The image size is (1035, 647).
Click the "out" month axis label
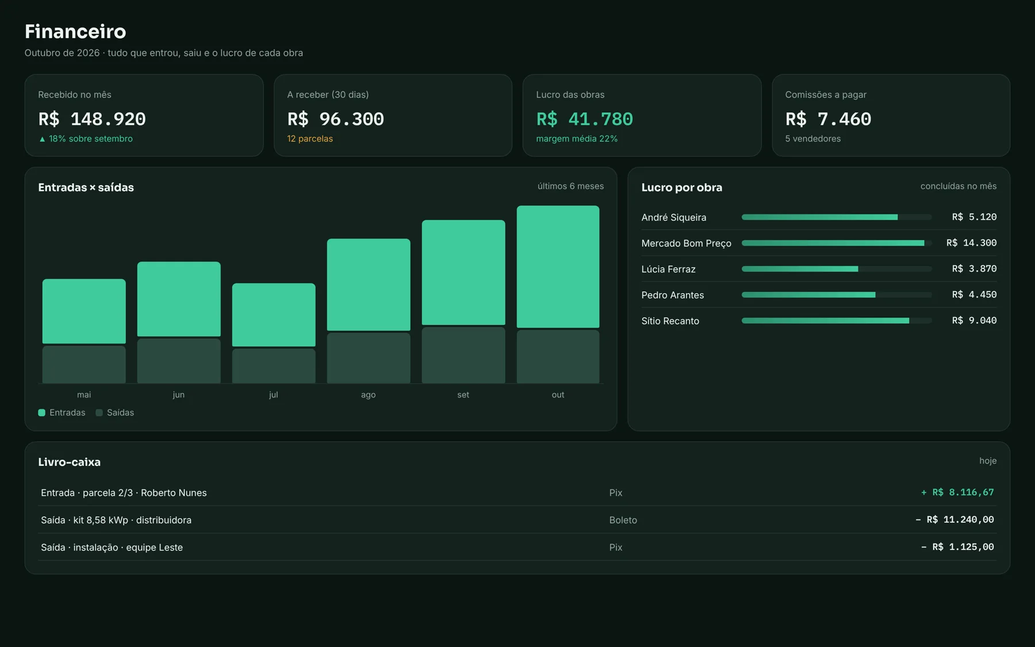pyautogui.click(x=558, y=395)
